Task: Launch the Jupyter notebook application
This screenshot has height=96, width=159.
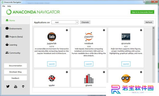Action: coord(89,64)
